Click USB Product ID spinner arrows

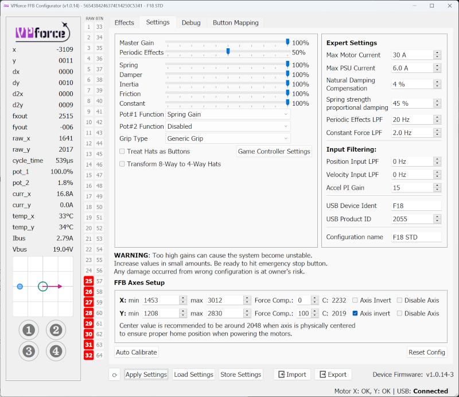pyautogui.click(x=437, y=219)
